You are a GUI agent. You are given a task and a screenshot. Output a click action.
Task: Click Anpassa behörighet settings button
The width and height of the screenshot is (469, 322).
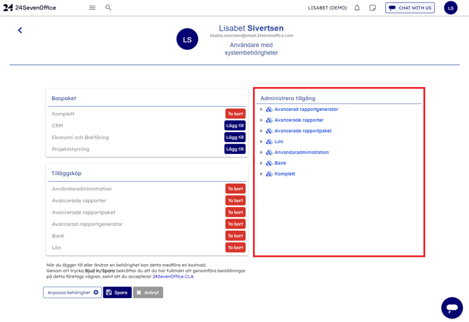(72, 293)
